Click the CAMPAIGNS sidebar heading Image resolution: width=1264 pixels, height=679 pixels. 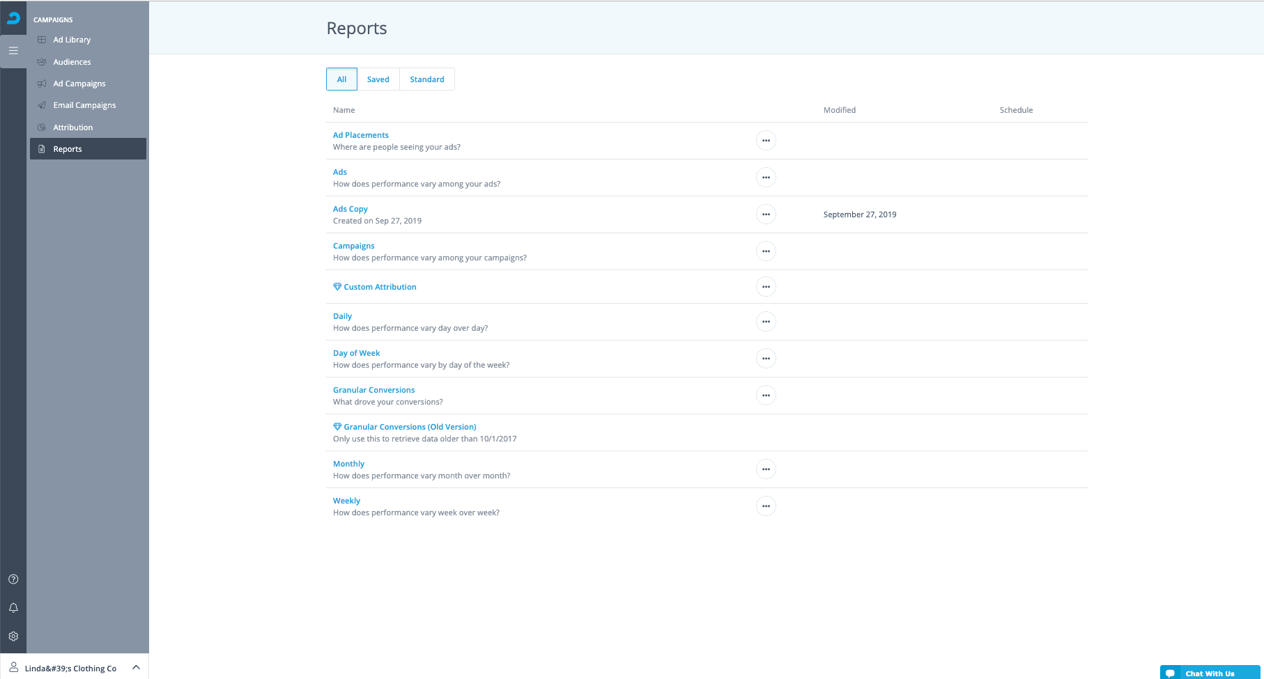53,19
